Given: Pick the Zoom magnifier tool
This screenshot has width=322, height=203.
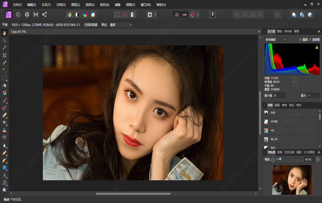Looking at the screenshot, I should click(x=4, y=190).
